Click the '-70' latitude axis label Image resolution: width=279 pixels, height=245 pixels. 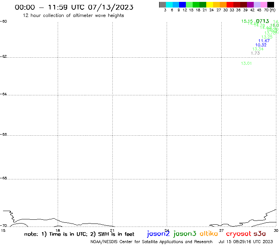pos(3,226)
